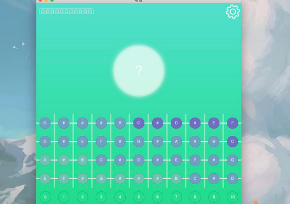
Task: Click fret number 6 circle
Action: [158, 197]
